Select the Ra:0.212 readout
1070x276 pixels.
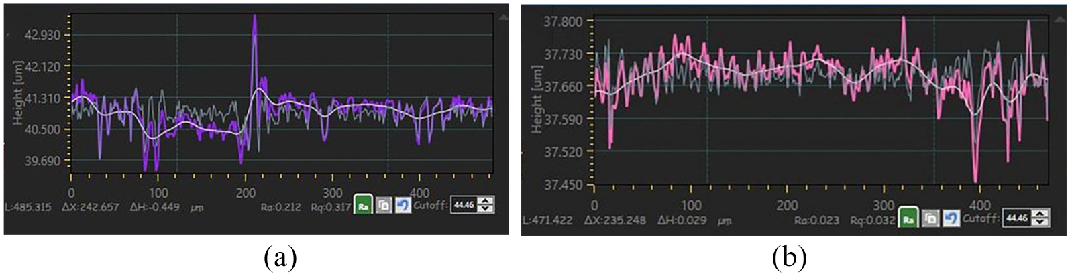[x=281, y=207]
